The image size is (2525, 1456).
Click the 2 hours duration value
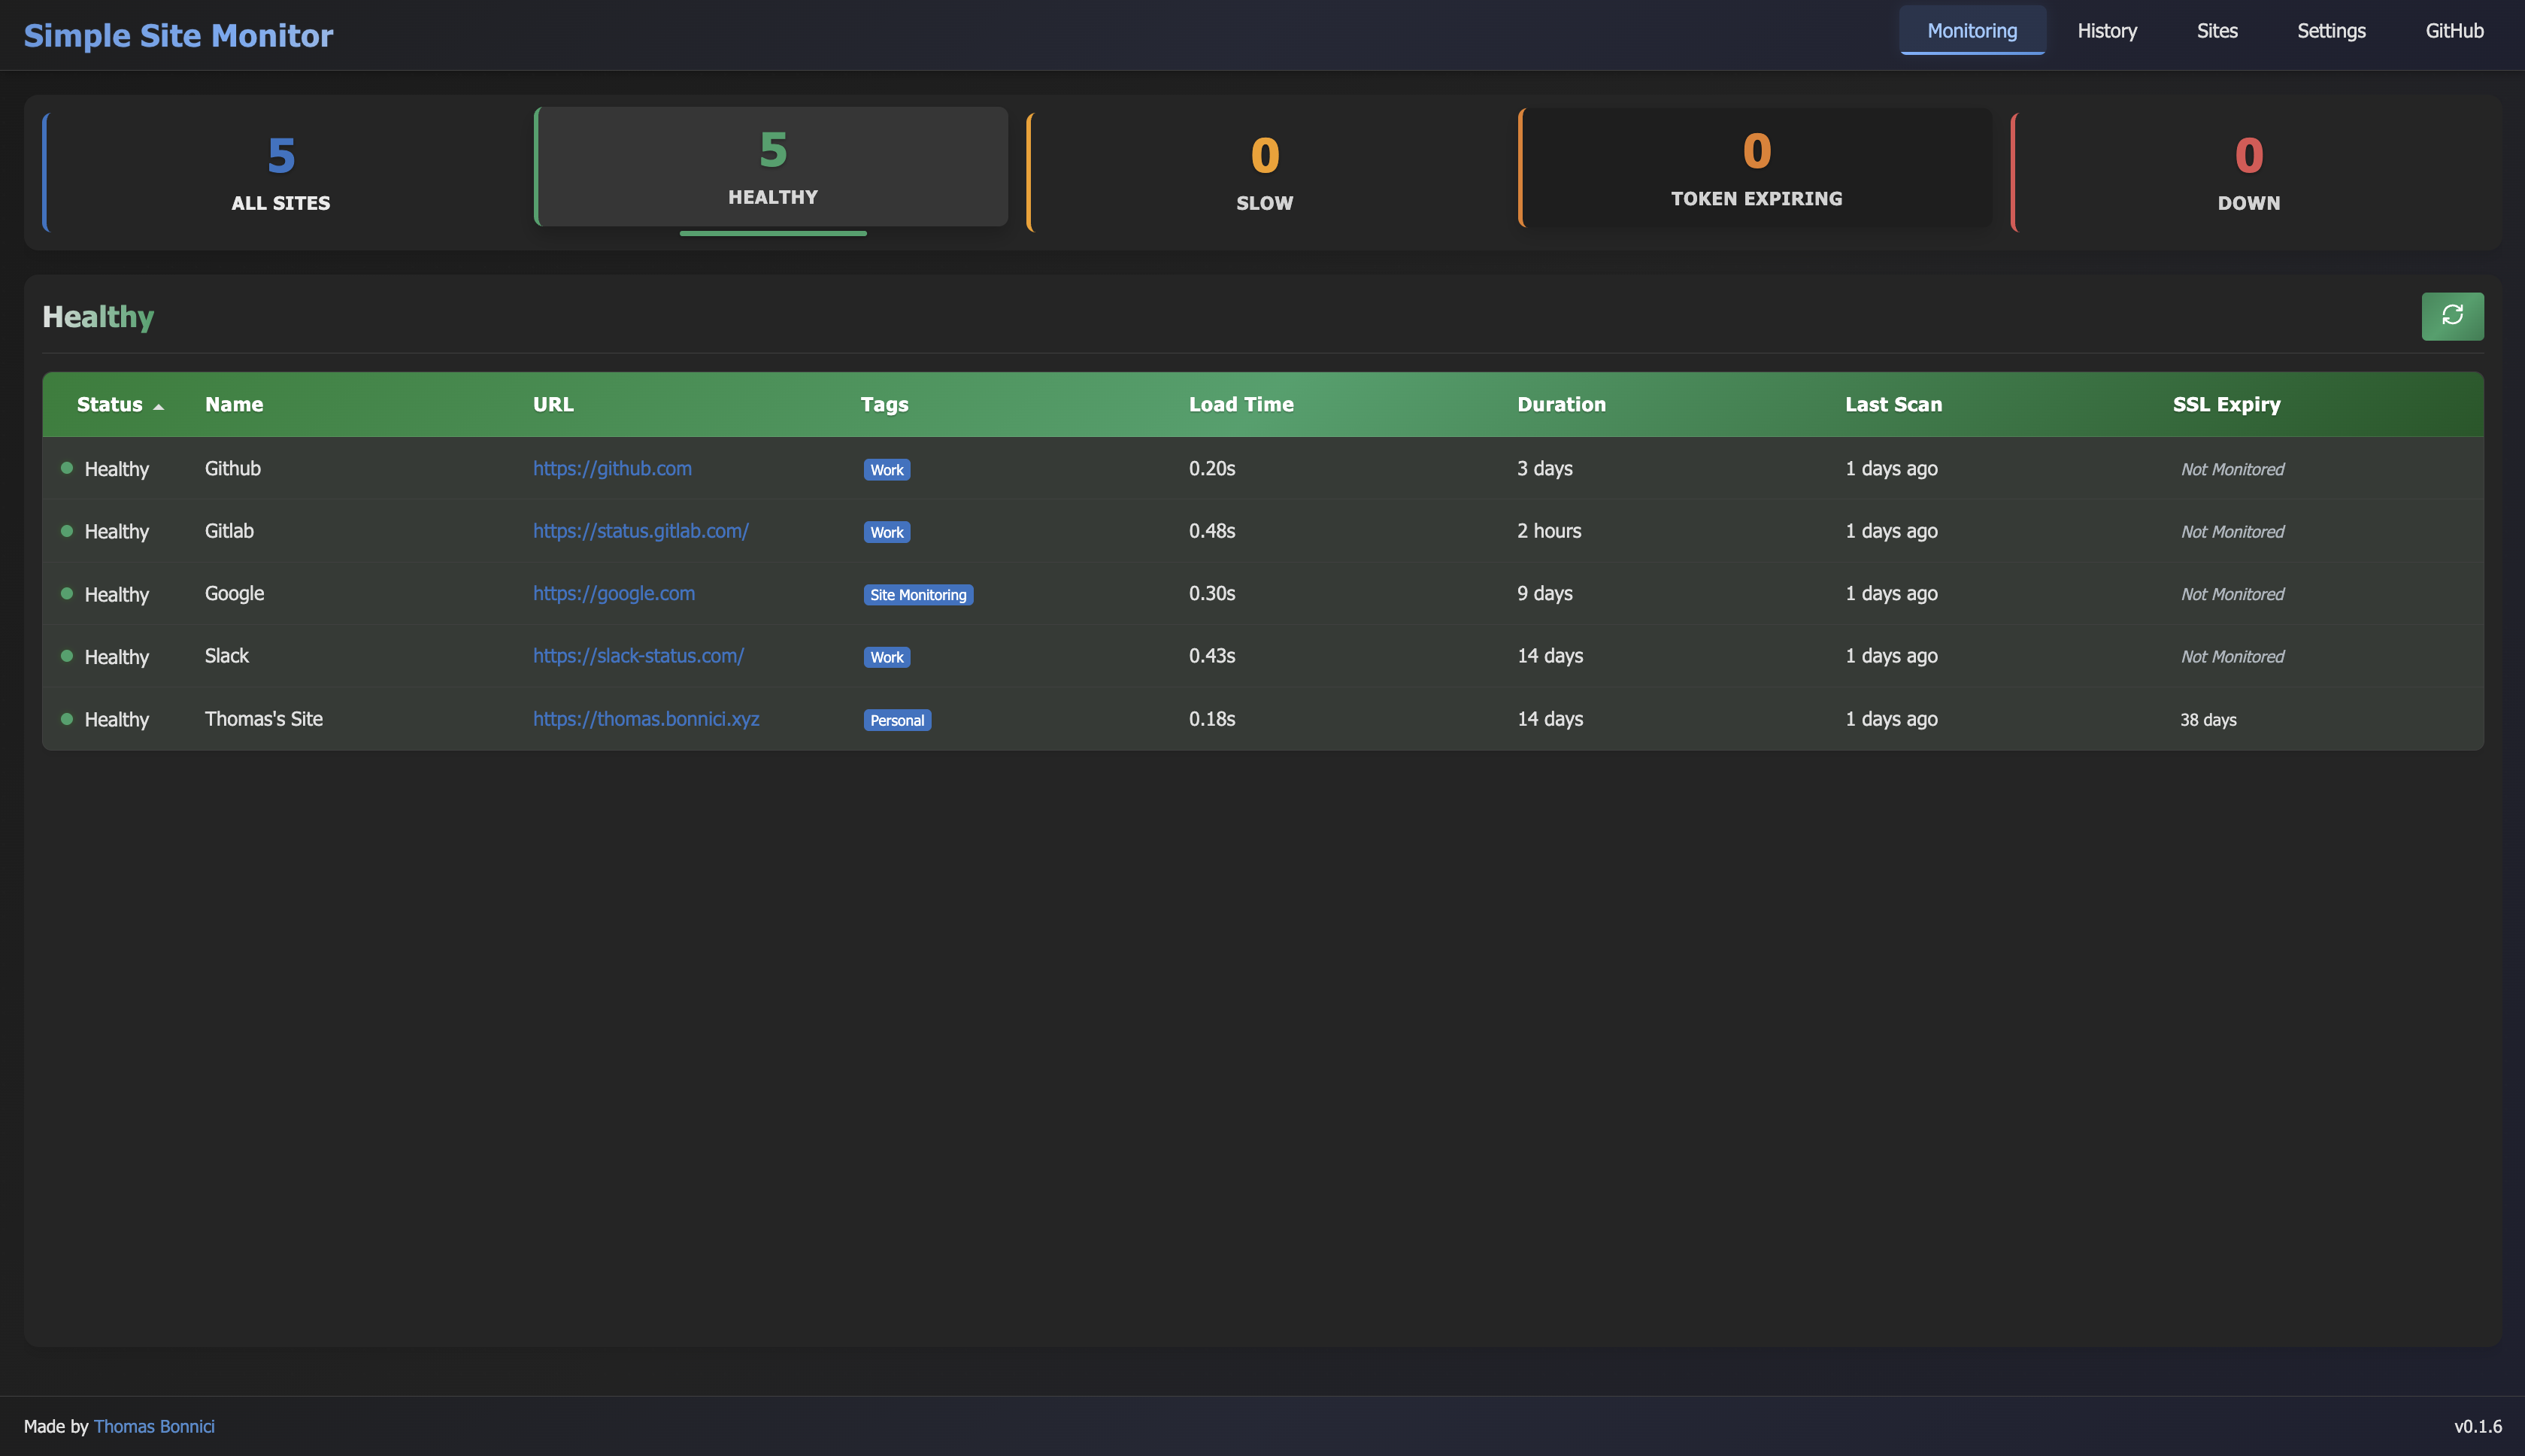point(1548,531)
